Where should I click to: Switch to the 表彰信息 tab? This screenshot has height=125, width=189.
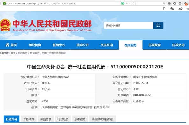click(x=80, y=119)
